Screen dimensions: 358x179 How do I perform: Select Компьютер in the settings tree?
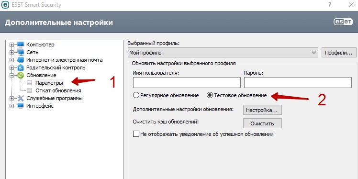pos(40,45)
